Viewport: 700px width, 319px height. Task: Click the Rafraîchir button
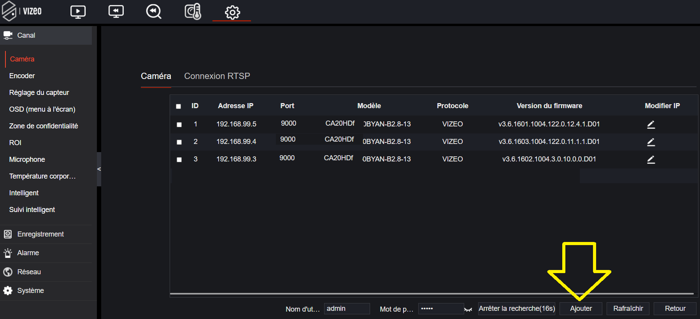click(x=628, y=308)
